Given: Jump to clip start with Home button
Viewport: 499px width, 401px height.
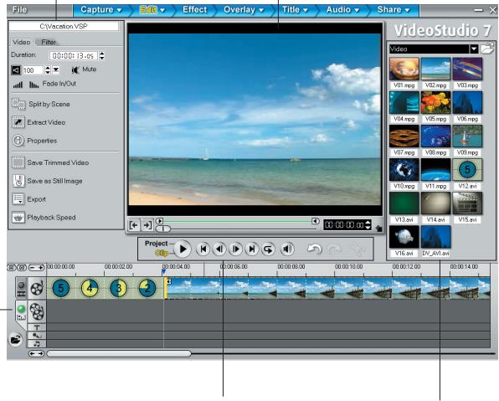Looking at the screenshot, I should pos(203,249).
